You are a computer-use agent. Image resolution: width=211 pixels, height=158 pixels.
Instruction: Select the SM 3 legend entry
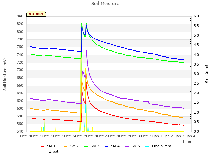click(92, 146)
